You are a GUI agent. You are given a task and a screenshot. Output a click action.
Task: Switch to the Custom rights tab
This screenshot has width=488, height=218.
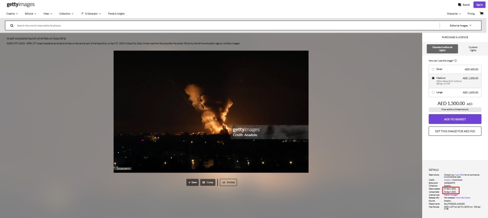[x=473, y=49]
